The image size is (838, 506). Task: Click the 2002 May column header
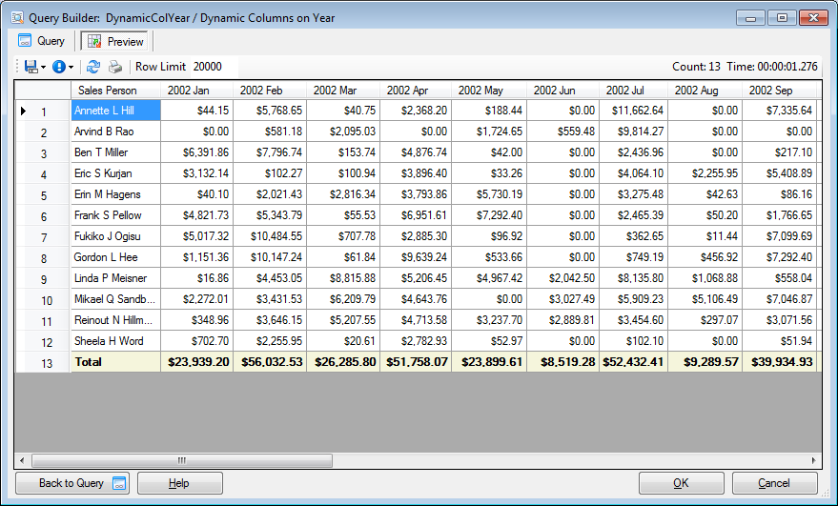[x=489, y=91]
